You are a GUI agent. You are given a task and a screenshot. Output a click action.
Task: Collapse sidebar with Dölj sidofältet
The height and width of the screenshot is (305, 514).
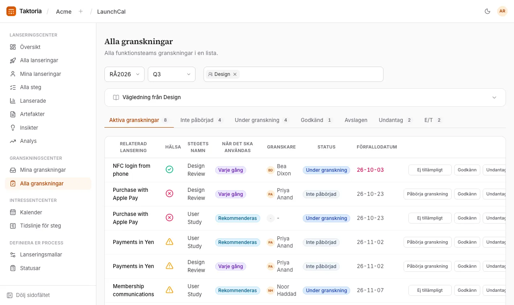click(x=29, y=295)
